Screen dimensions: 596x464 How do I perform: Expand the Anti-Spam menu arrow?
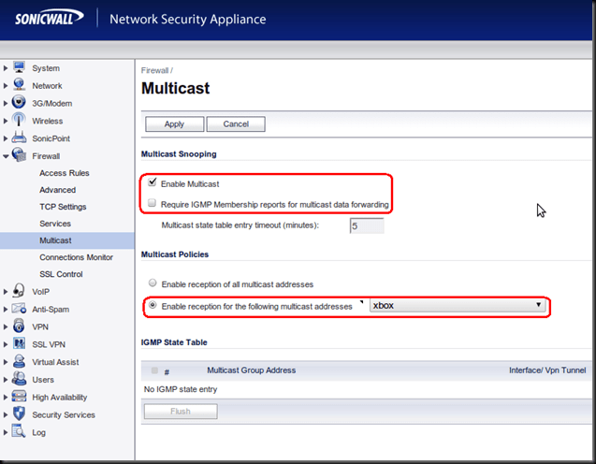(x=6, y=310)
